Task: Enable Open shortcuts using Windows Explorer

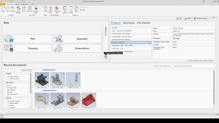Action: tap(187, 61)
